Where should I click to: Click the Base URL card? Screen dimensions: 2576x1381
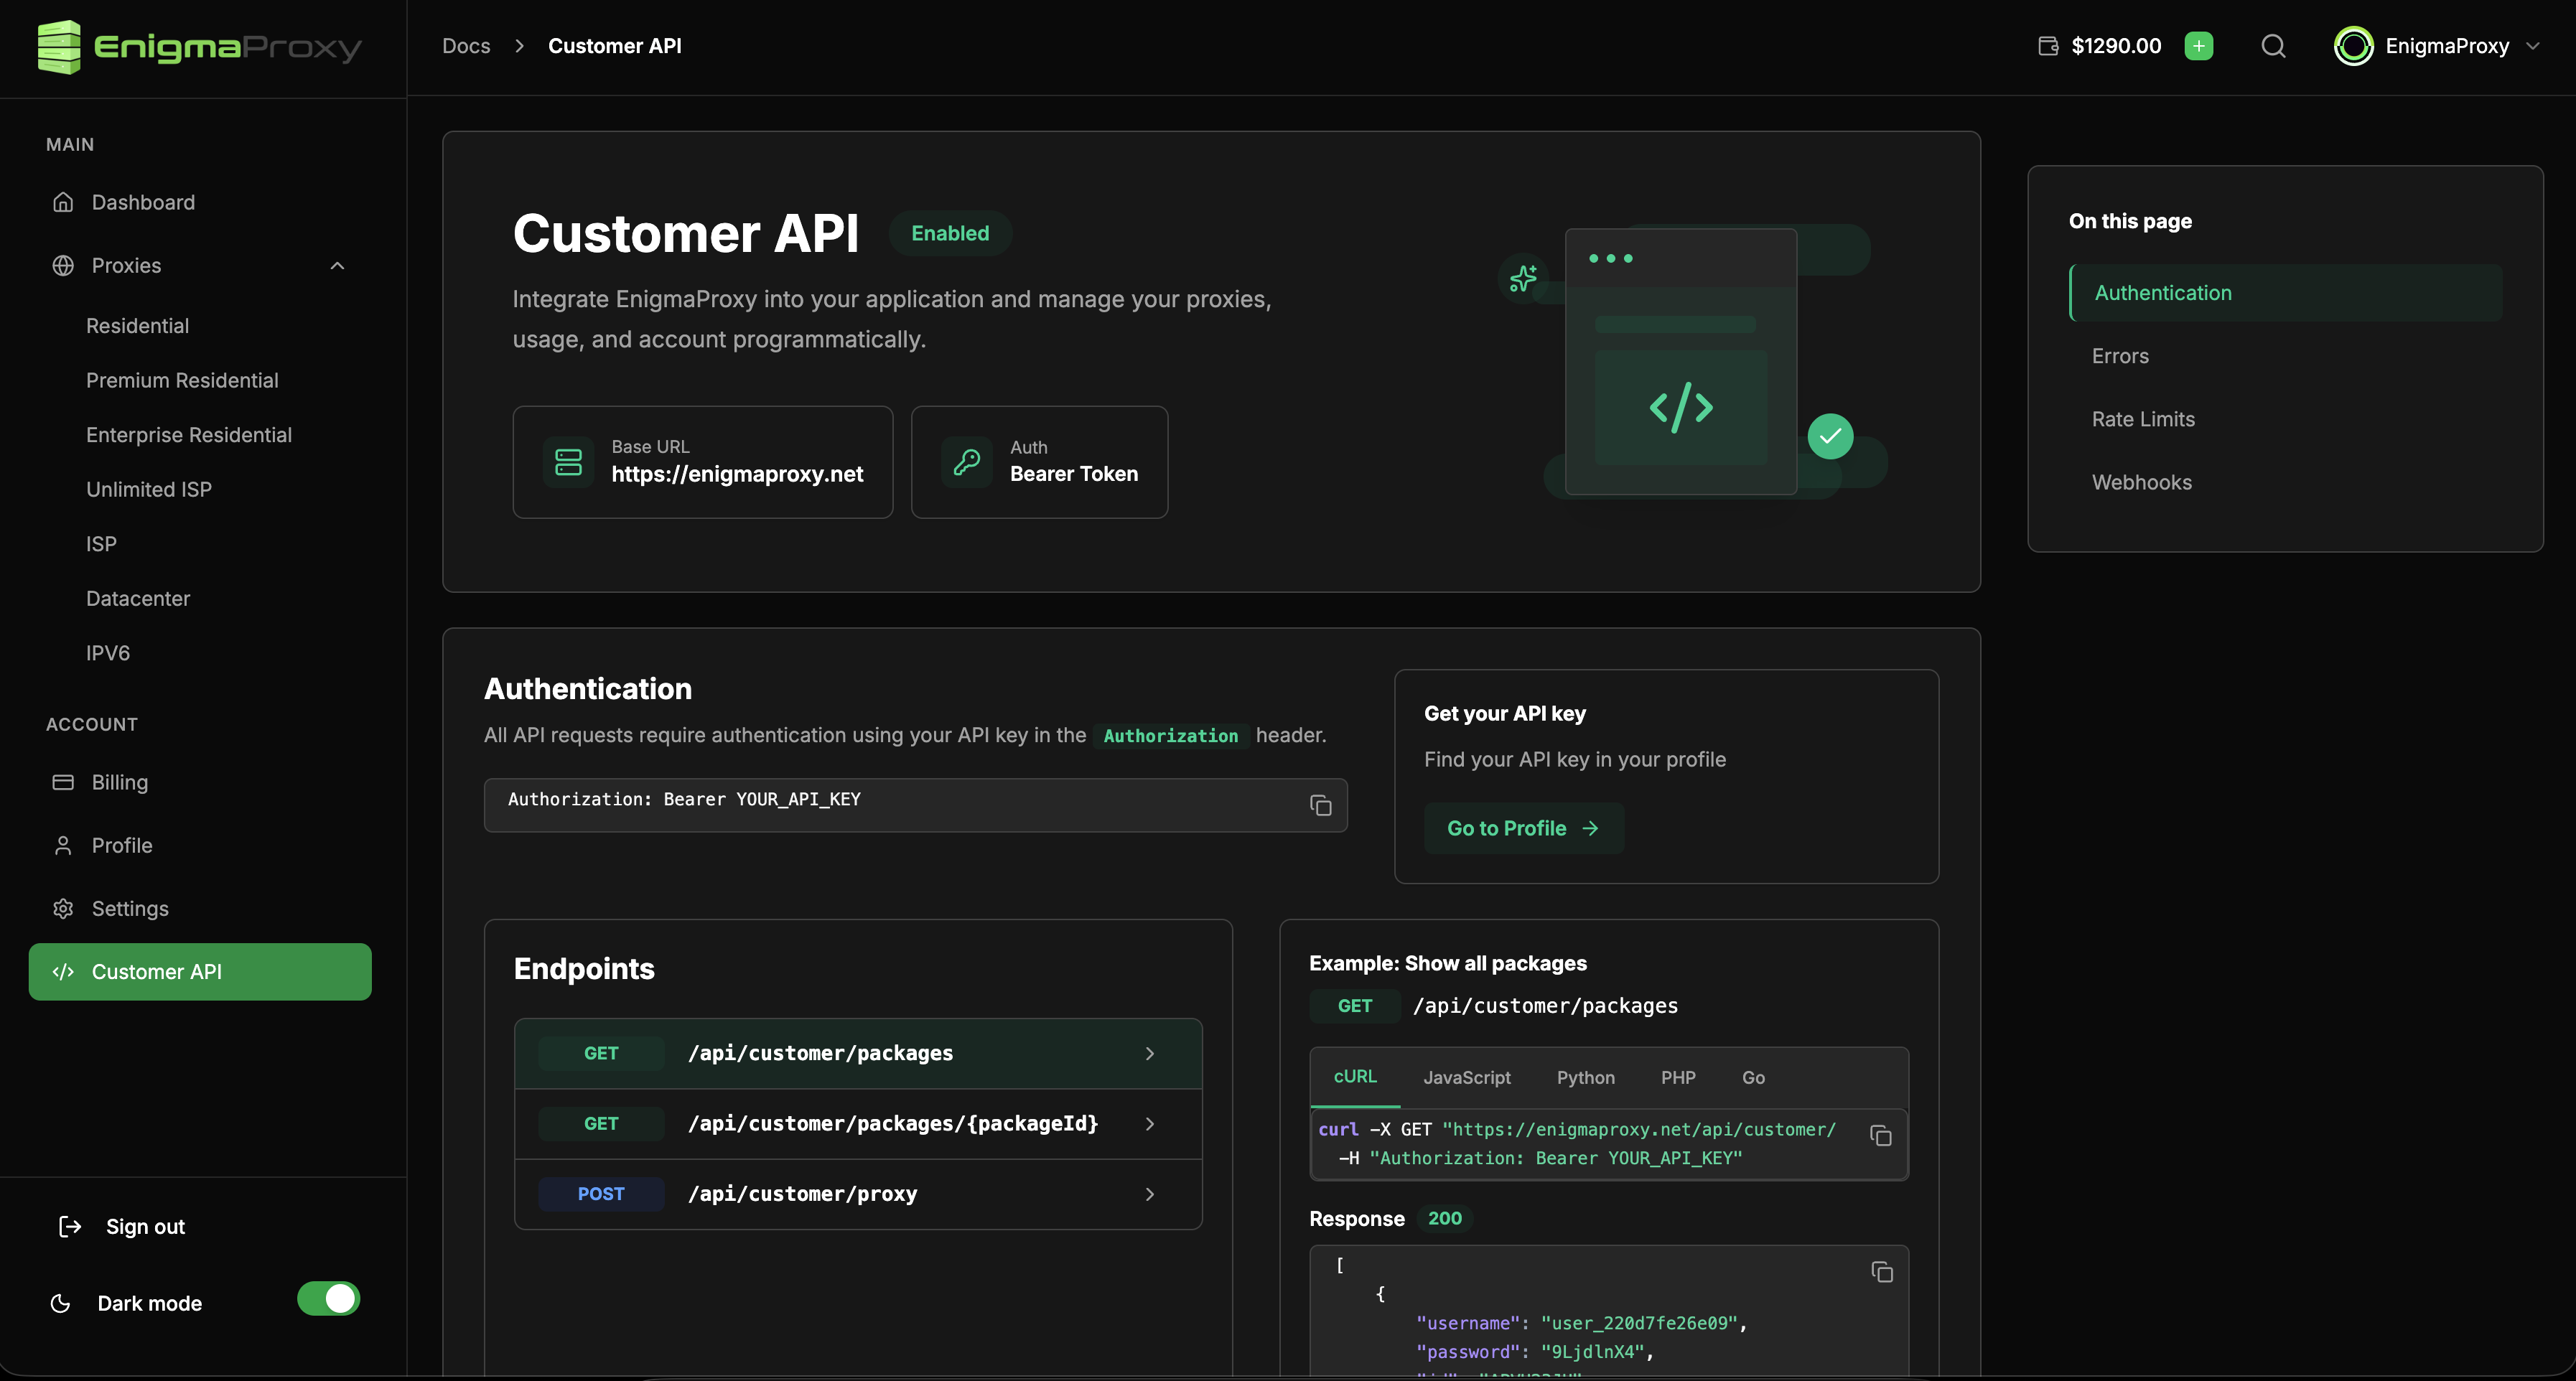point(703,462)
